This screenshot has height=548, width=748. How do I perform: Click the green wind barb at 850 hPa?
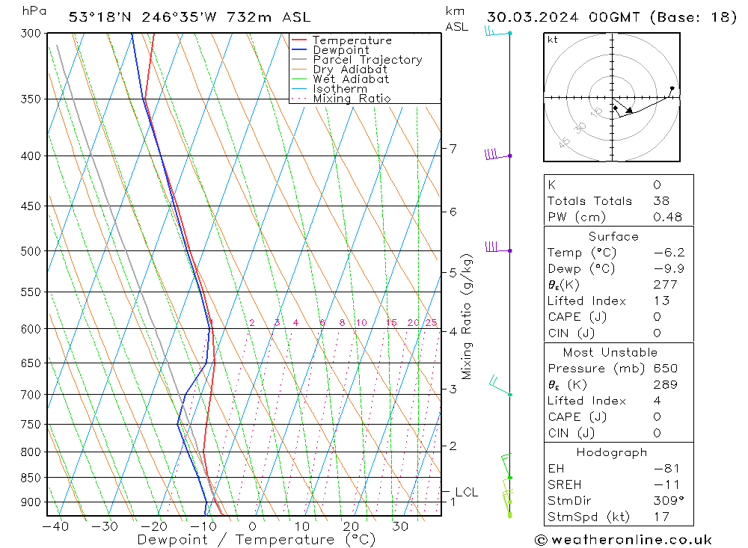506,466
